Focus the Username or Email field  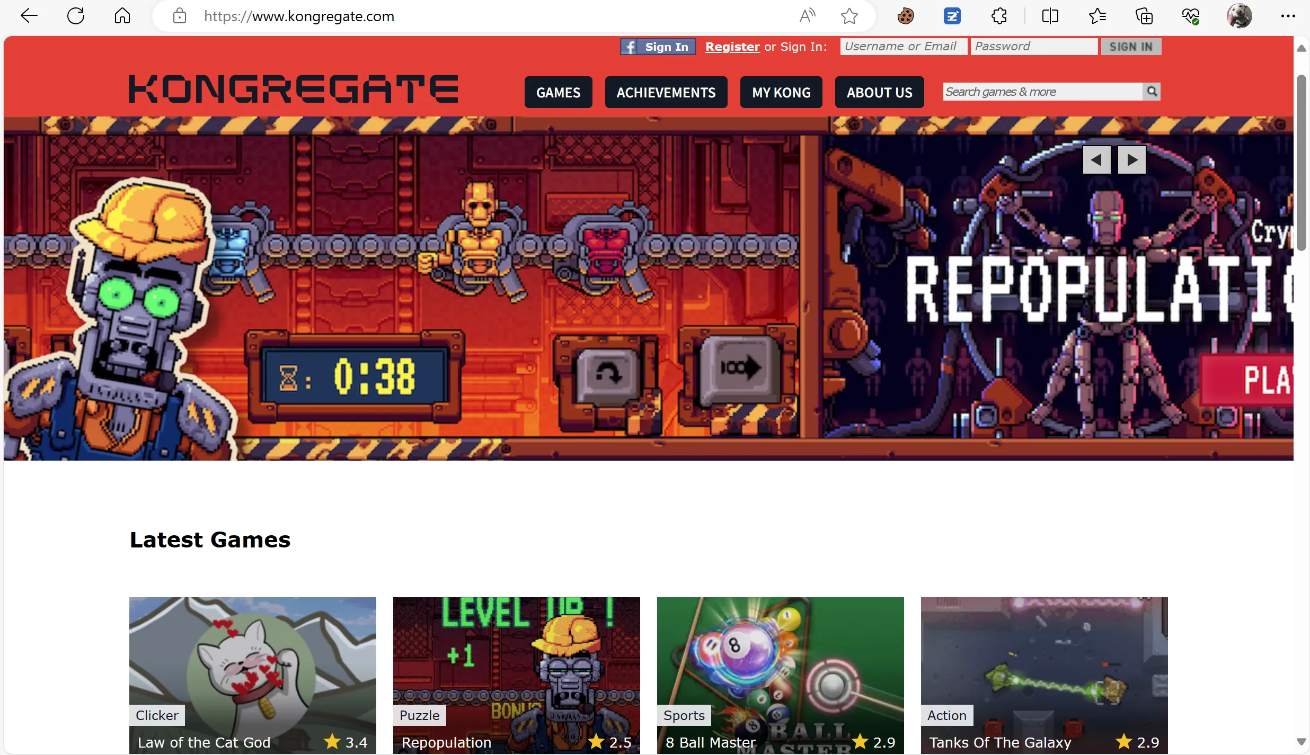coord(904,47)
